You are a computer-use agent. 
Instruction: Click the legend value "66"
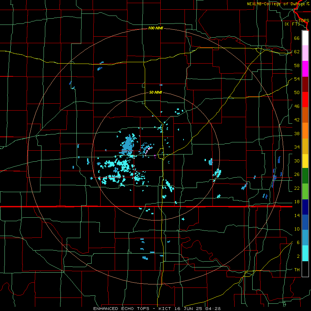pyautogui.click(x=297, y=38)
